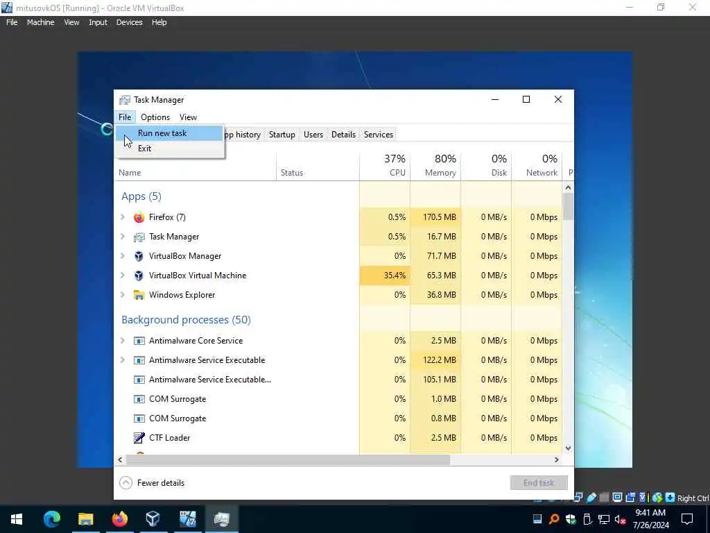This screenshot has height=533, width=710.
Task: Open the VirtualBox Machine menu
Action: [40, 22]
